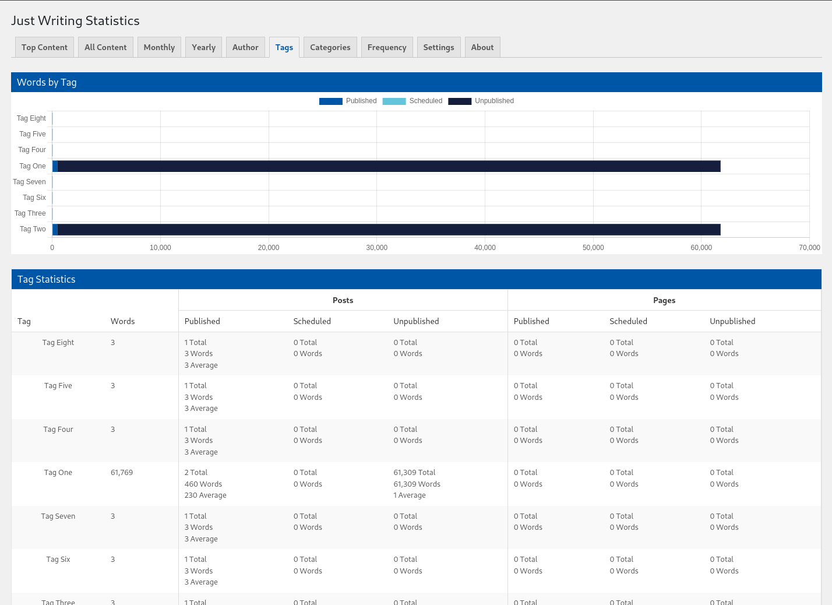Click the 230 Average value

(206, 495)
